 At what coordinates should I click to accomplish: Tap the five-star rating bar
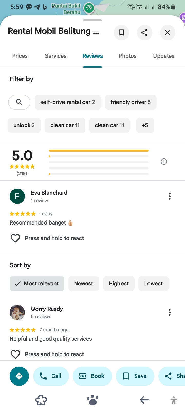coord(99,151)
